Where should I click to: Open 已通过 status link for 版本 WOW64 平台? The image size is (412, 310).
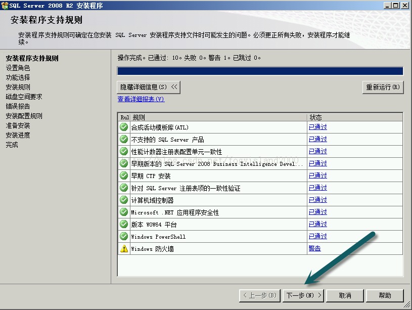tap(317, 225)
